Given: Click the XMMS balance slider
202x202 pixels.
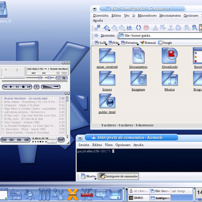Looking at the screenshot, I should (x=49, y=78).
